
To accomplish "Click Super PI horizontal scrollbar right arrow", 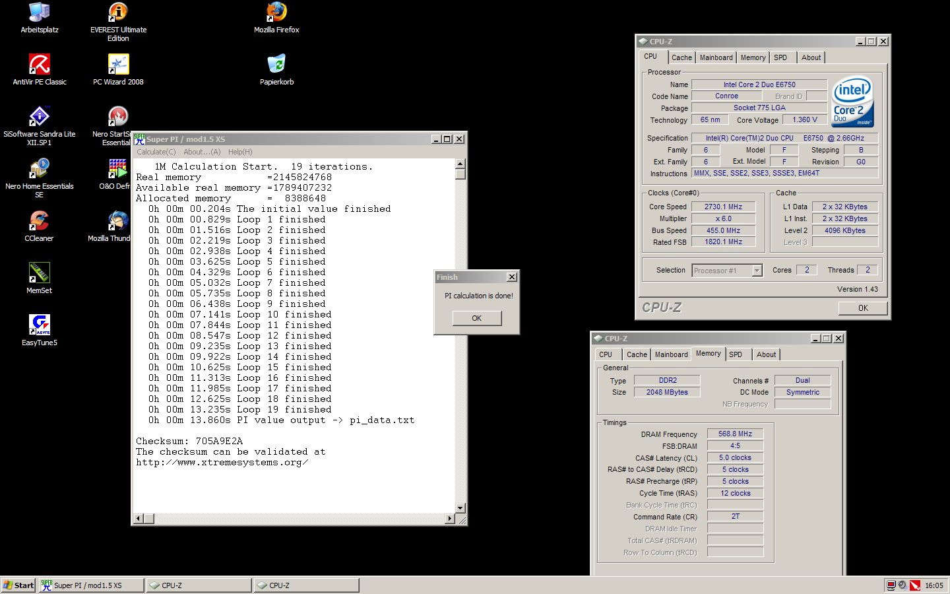I will (450, 519).
